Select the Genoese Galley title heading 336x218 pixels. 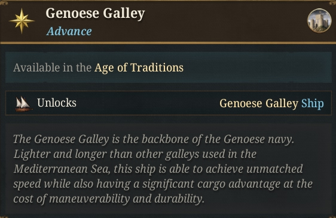point(95,14)
